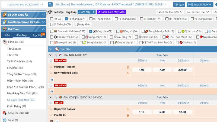Open statistics chart icon under Portland match

[52, 79]
